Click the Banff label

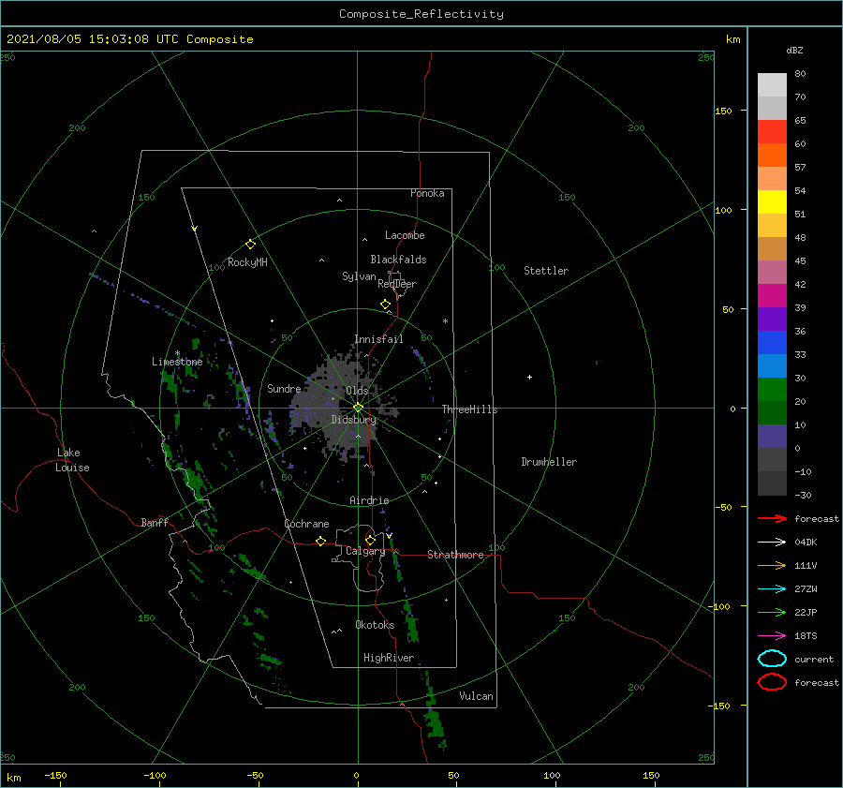click(x=155, y=522)
